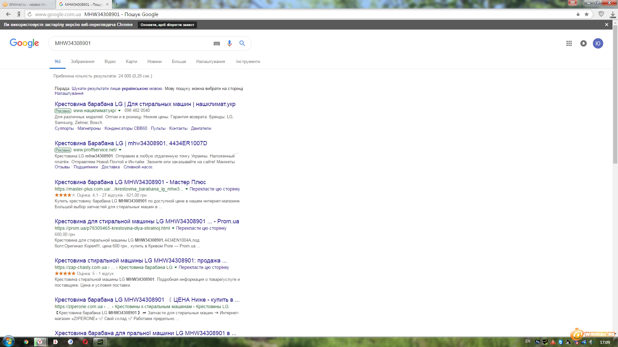The height and width of the screenshot is (347, 618).
Task: Open Google notifications bell
Action: [x=583, y=43]
